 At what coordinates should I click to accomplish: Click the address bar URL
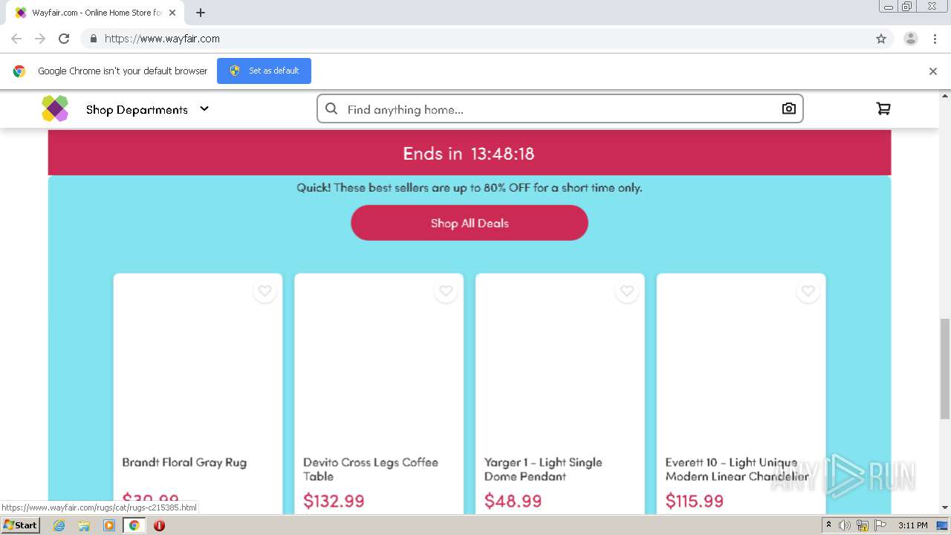[162, 39]
